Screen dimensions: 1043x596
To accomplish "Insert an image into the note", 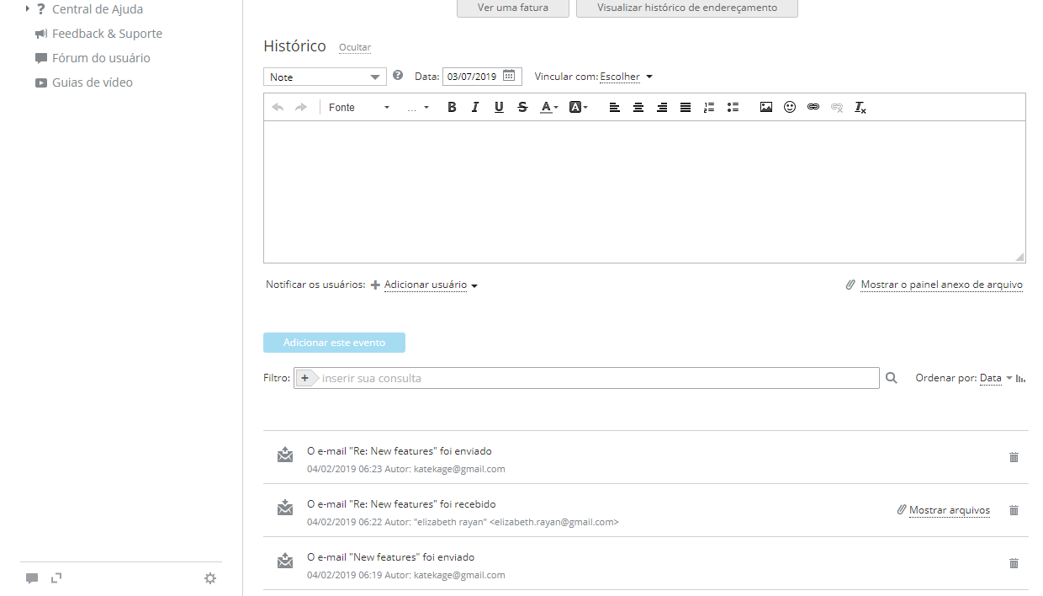I will (765, 108).
